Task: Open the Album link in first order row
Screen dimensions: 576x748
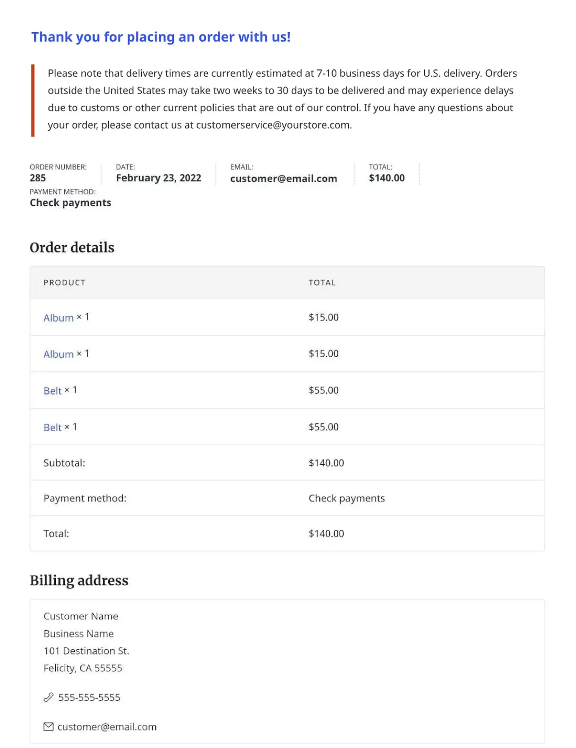Action: click(x=58, y=318)
